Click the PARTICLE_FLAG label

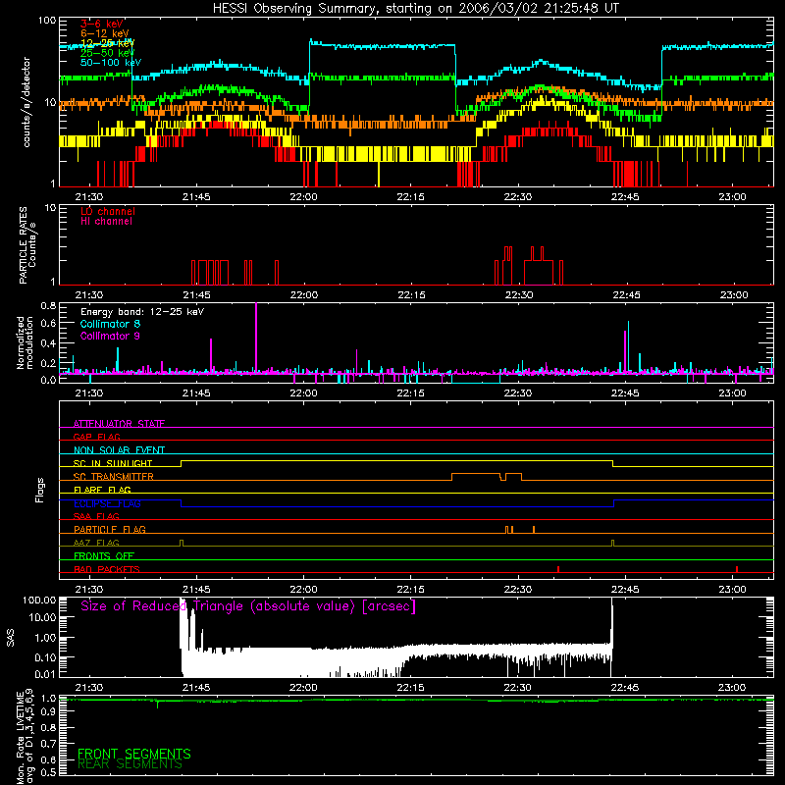(x=110, y=529)
